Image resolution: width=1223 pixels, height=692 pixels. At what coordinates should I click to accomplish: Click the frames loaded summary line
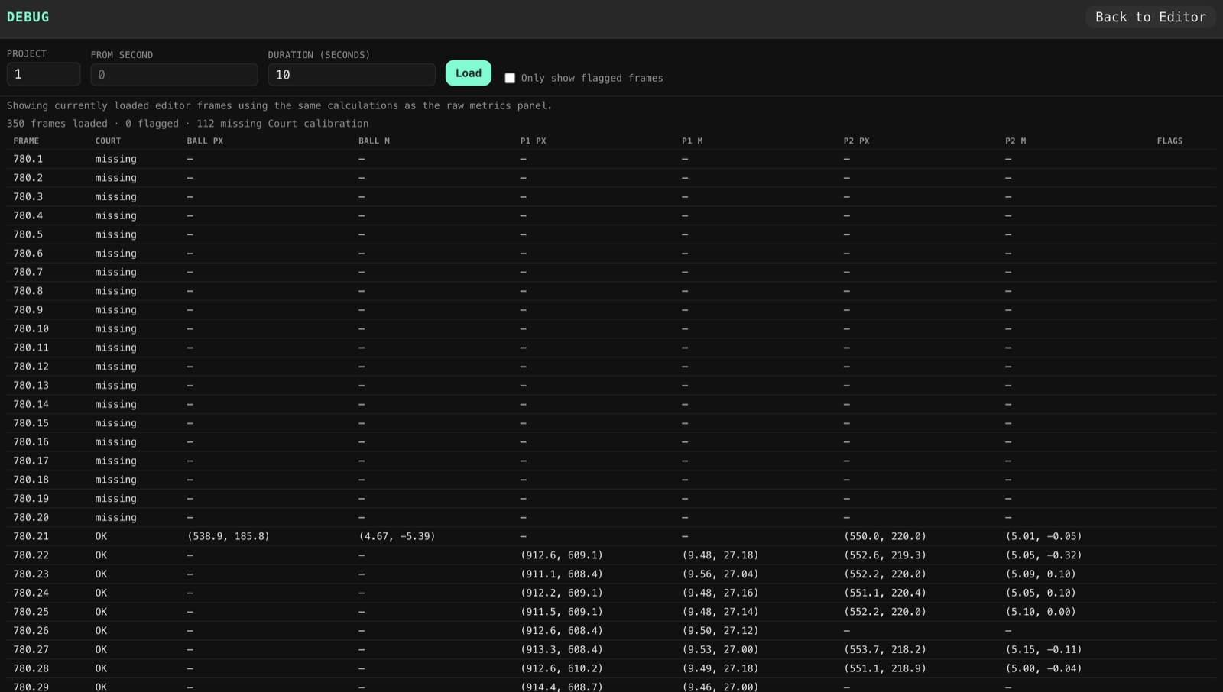pos(188,123)
